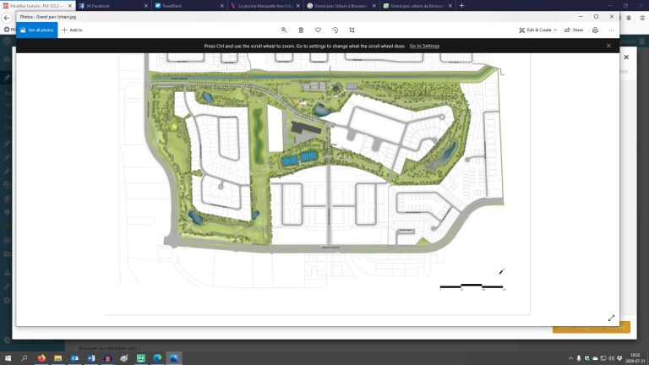Open Firefox from the taskbar
This screenshot has width=649, height=365.
click(41, 358)
